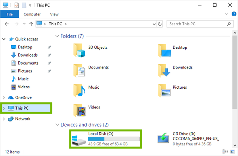The height and width of the screenshot is (156, 238).
Task: Expand the Network tree node
Action: pyautogui.click(x=4, y=119)
